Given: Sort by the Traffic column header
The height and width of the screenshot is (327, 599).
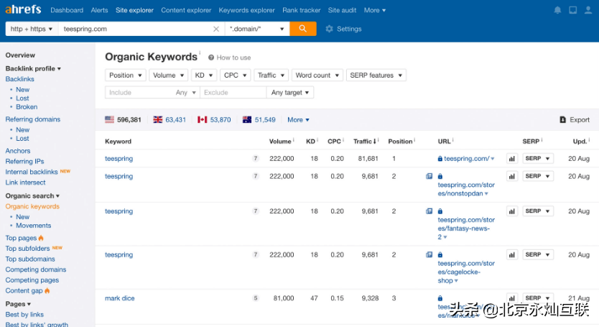Looking at the screenshot, I should click(364, 141).
